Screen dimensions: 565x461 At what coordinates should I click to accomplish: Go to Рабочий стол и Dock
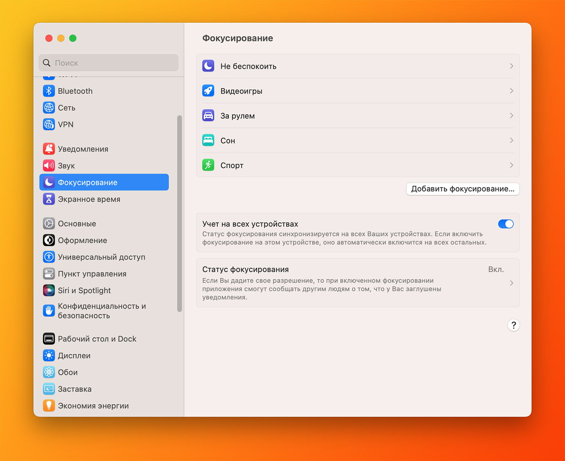coord(97,339)
